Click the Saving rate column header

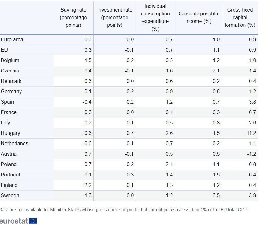[73, 17]
